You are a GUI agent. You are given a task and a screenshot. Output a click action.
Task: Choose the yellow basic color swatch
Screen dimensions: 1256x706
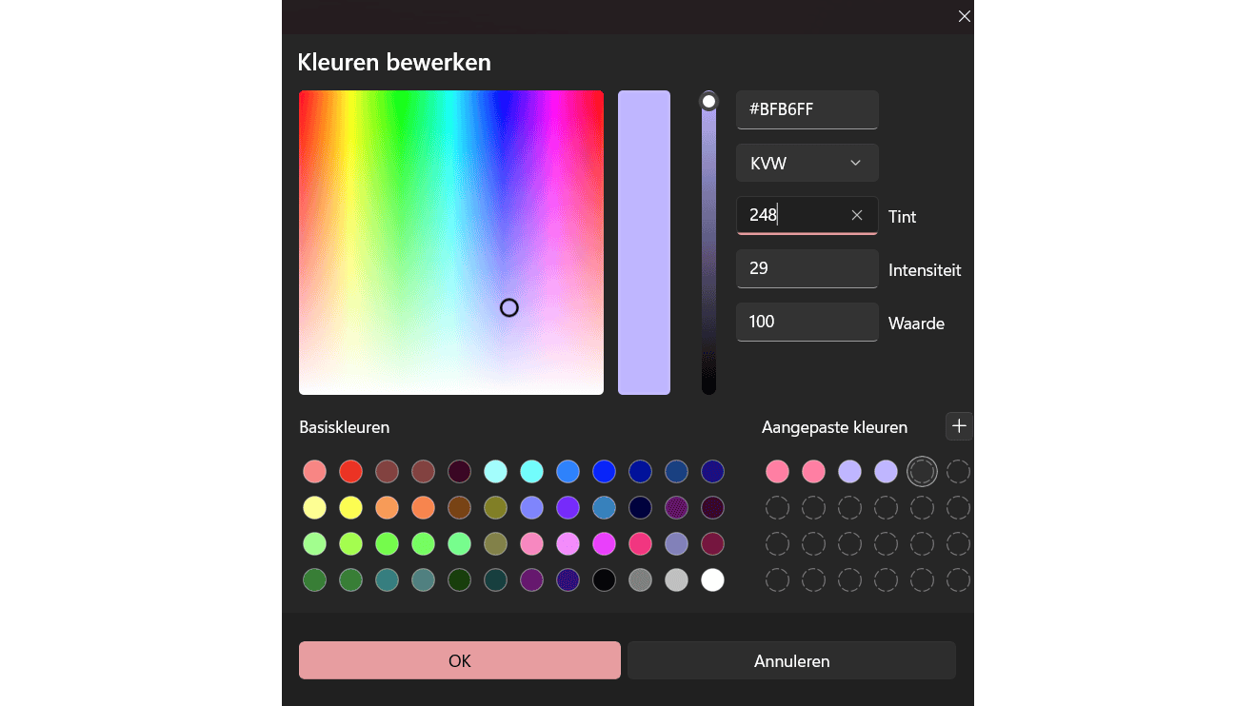tap(350, 507)
